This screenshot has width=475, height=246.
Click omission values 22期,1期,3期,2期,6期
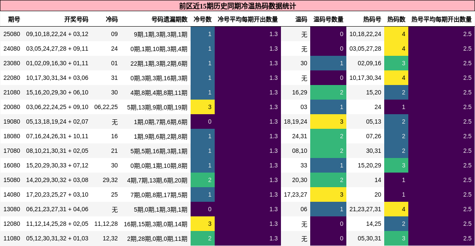pos(159,64)
